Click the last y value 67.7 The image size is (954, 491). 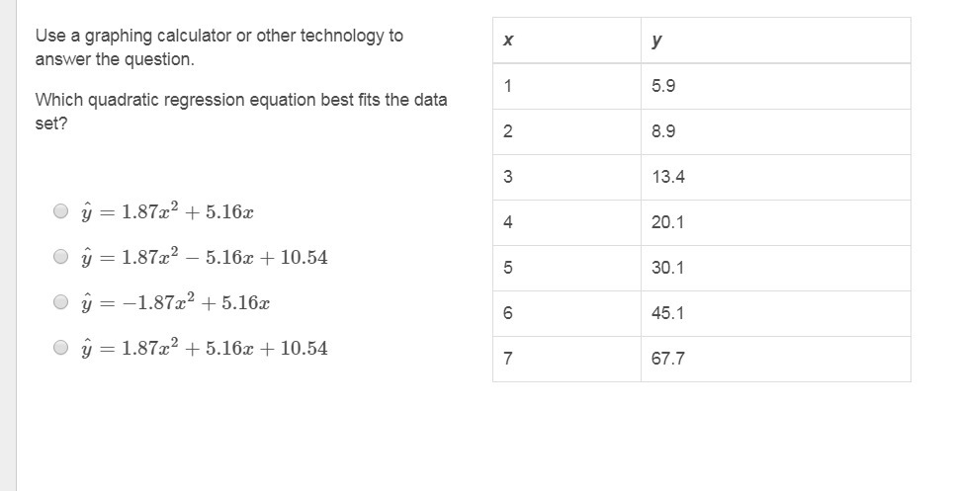pos(668,359)
